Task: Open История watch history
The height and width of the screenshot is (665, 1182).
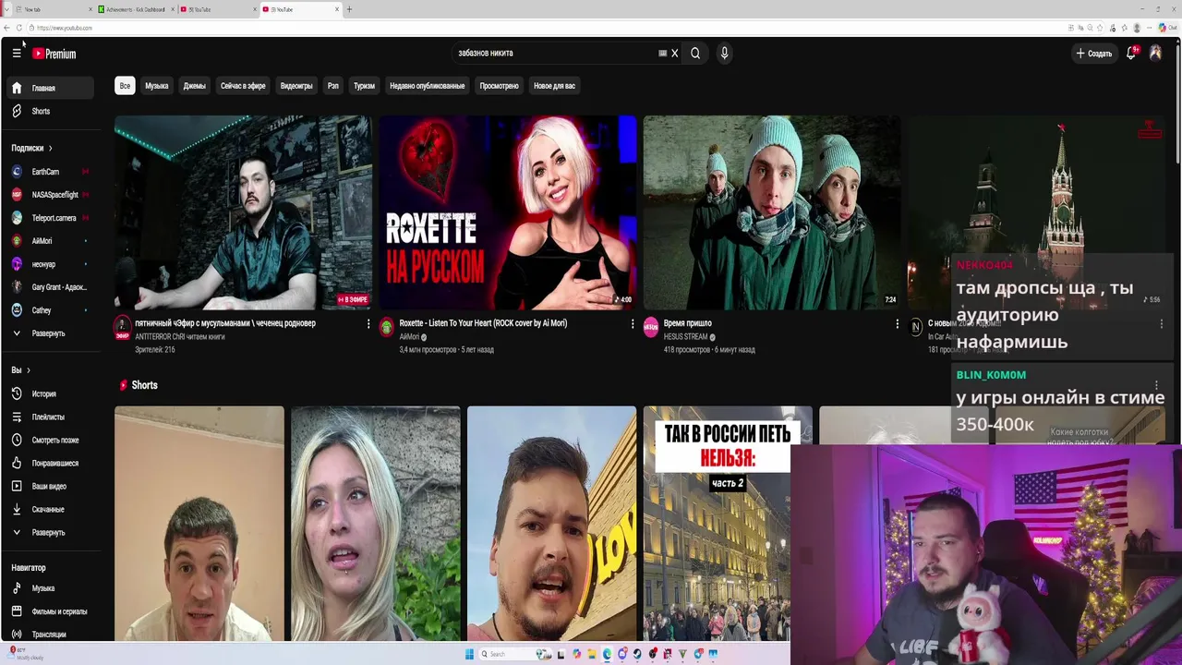Action: coord(50,393)
